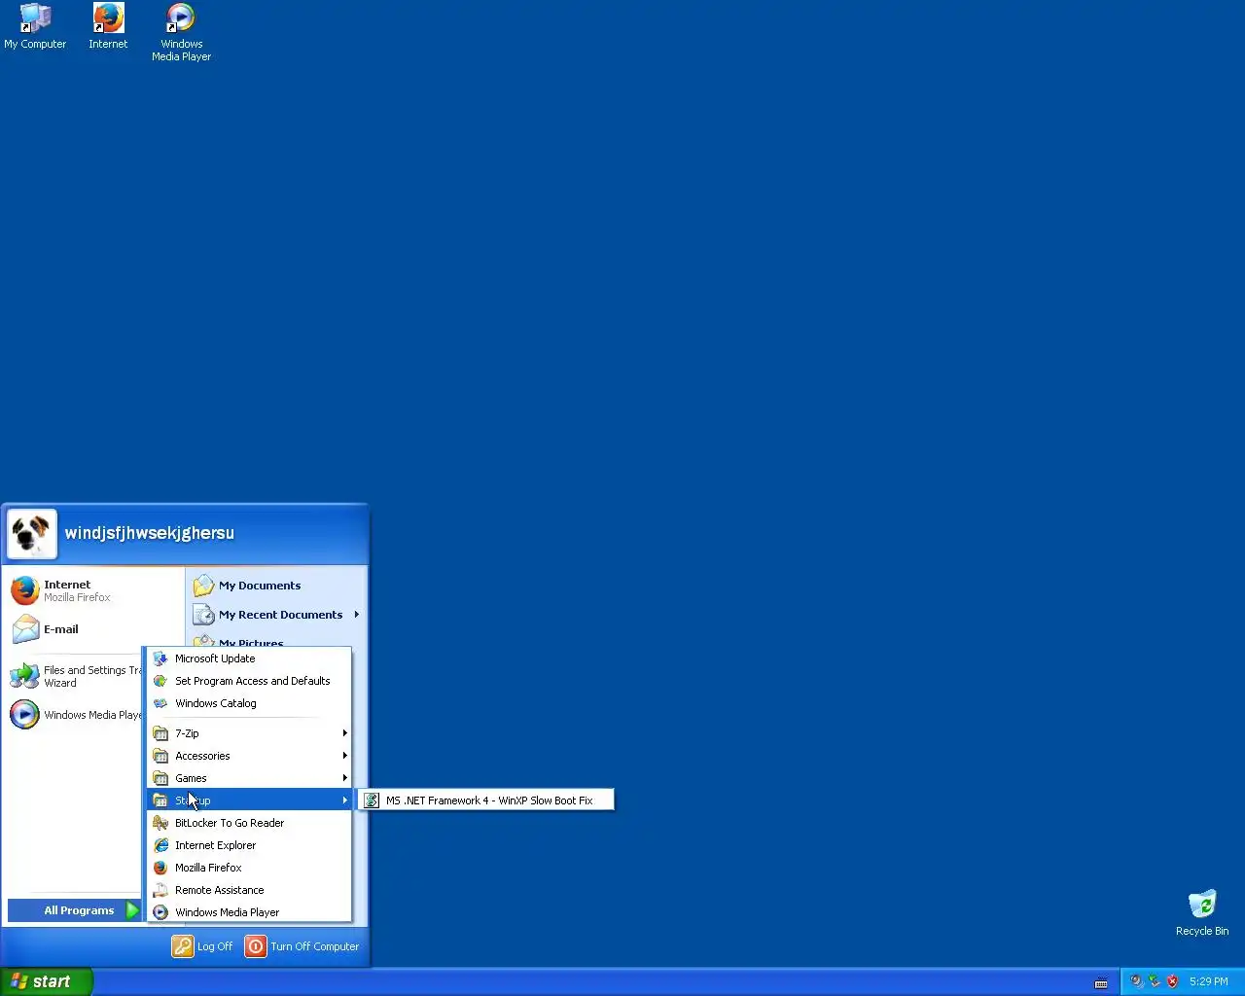Launch Files and Settings Transfer Wizard
The height and width of the screenshot is (996, 1245).
pyautogui.click(x=75, y=676)
